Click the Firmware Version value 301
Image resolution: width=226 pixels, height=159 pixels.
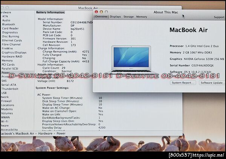pyautogui.click(x=73, y=38)
